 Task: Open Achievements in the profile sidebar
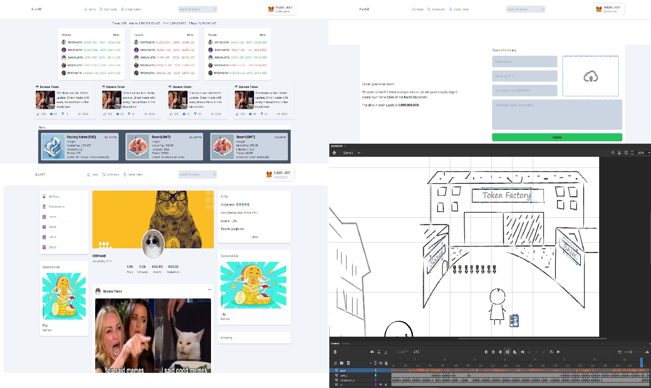[56, 207]
